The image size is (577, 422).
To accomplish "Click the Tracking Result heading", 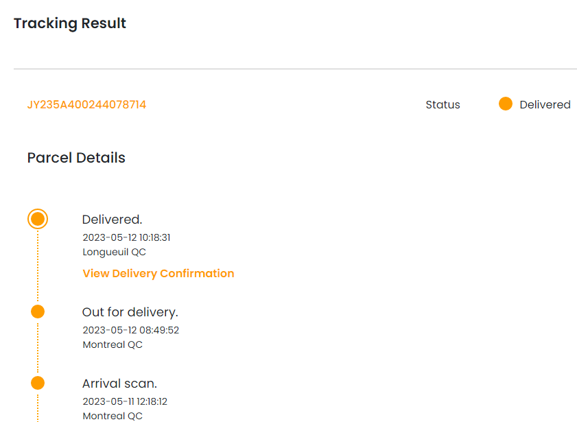I will [70, 23].
